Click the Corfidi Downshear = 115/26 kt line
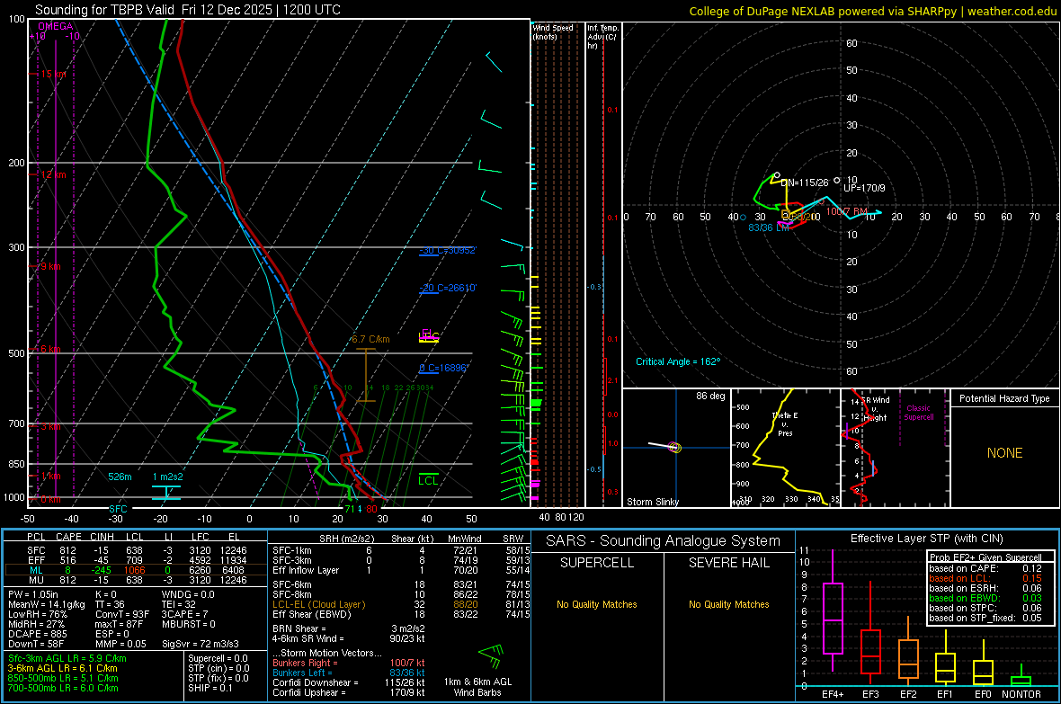 349,682
